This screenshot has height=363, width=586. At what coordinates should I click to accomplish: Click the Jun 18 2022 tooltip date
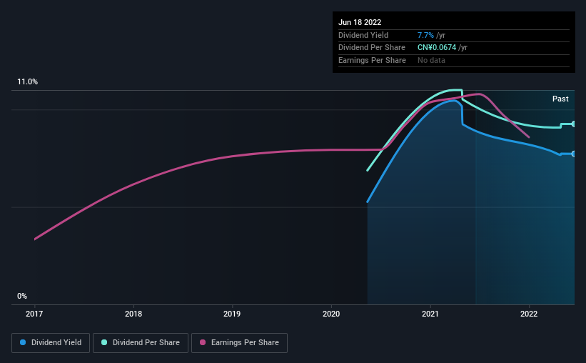coord(360,22)
